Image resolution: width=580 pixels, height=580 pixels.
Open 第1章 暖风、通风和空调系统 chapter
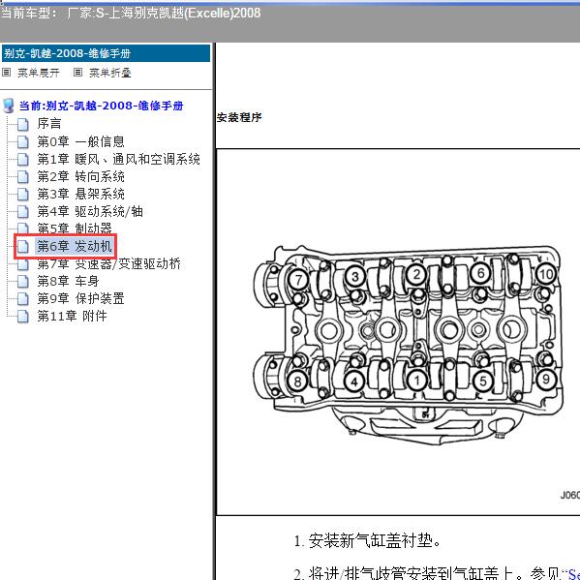click(119, 159)
